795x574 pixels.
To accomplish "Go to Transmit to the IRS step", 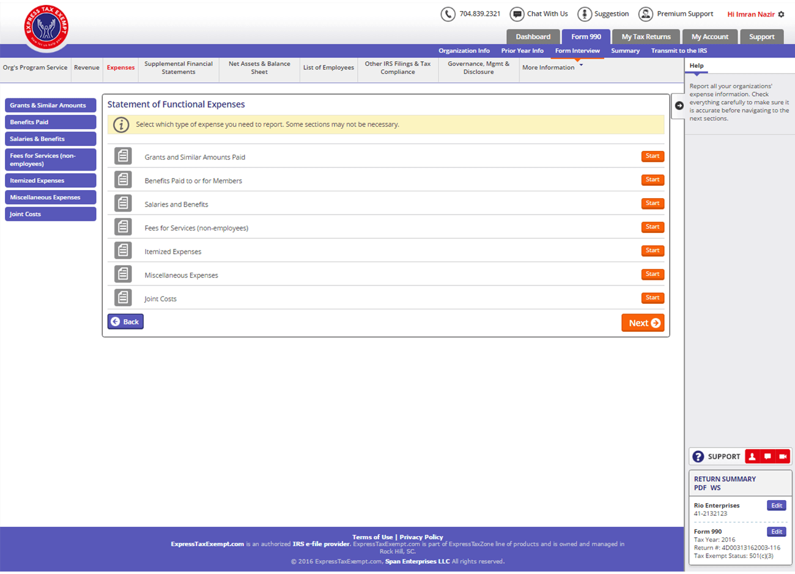I will [679, 51].
